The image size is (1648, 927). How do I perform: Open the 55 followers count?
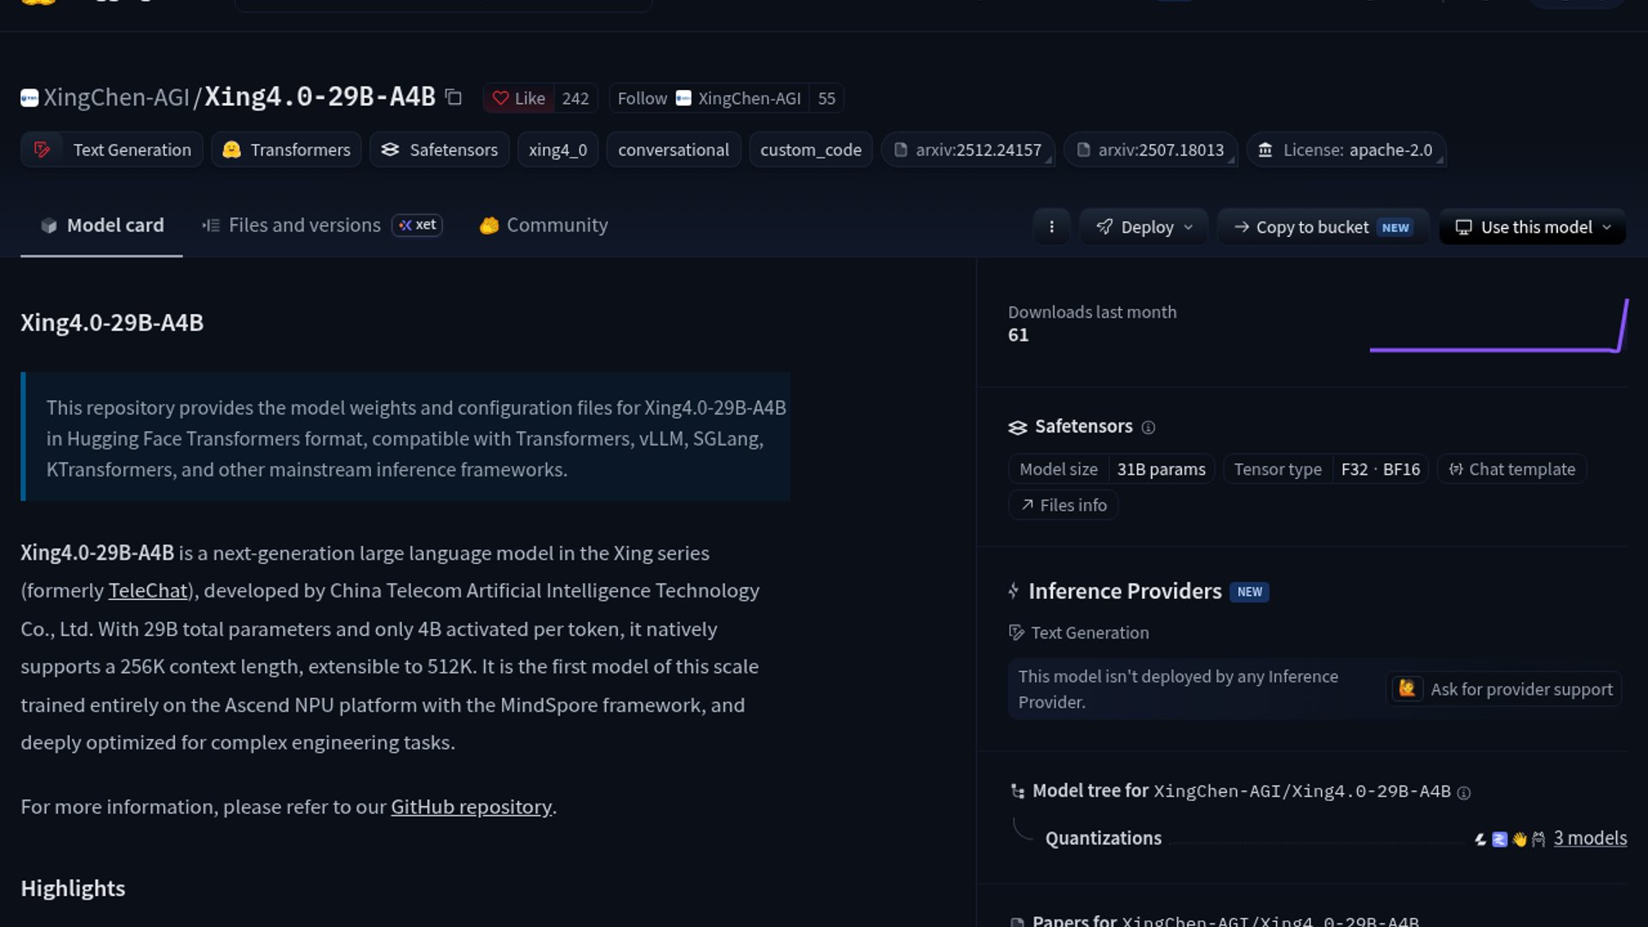pos(827,98)
